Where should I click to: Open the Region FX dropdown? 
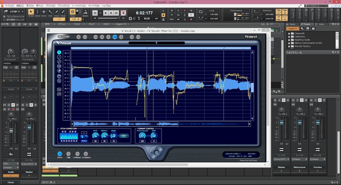[122, 24]
